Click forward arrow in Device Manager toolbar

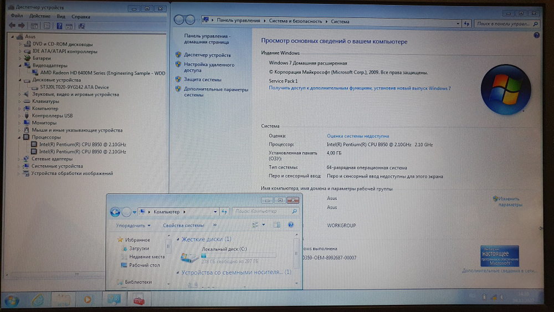click(x=22, y=25)
